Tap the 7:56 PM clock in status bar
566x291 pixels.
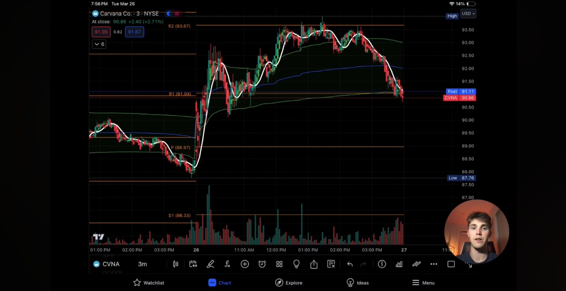99,3
